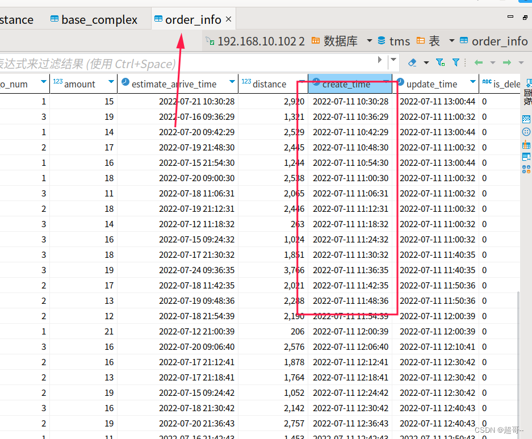532x439 pixels.
Task: Click the connection icon beside 192.168.10.102
Action: coord(210,41)
